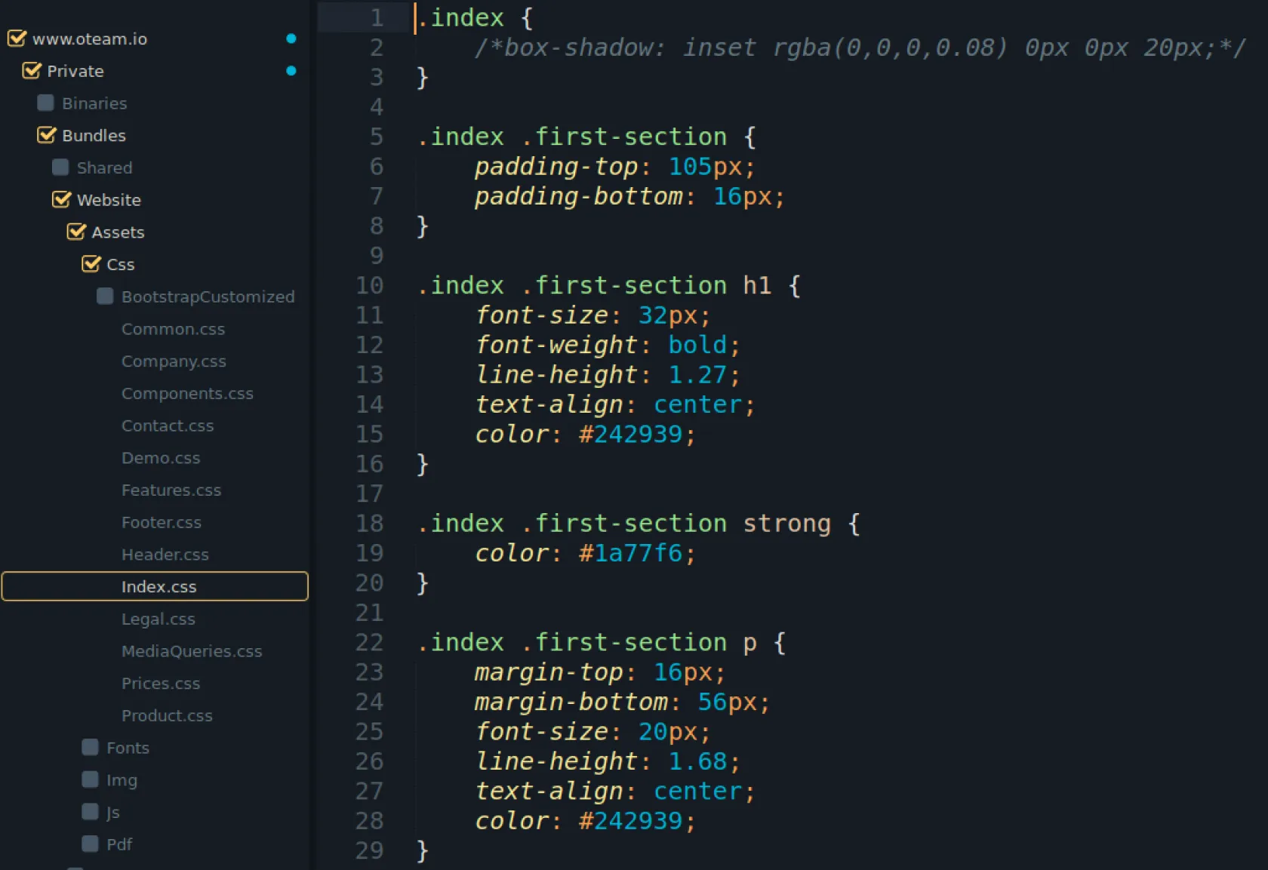
Task: Open MediaQueries.css in the file tree
Action: (x=192, y=651)
